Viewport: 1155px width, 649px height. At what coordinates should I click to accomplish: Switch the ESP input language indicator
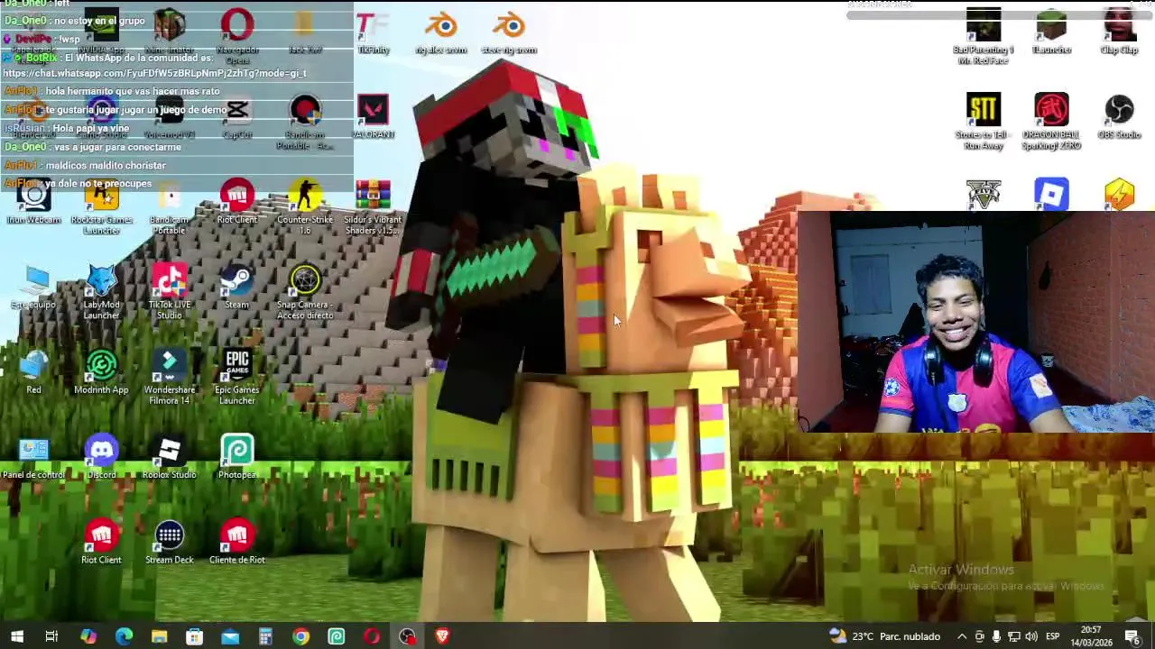tap(1052, 636)
